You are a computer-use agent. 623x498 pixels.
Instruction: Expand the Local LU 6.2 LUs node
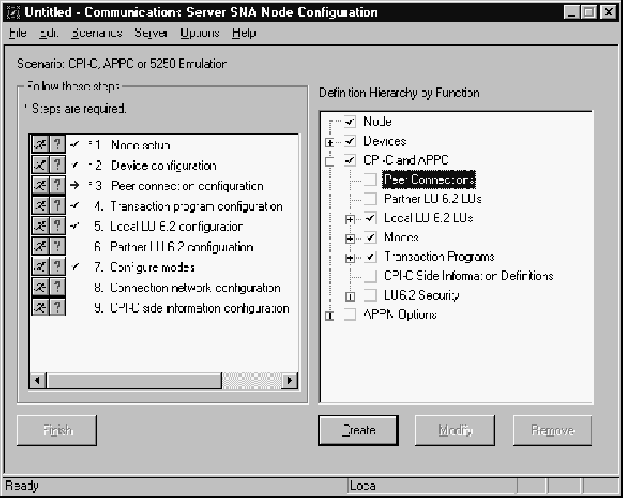point(350,220)
